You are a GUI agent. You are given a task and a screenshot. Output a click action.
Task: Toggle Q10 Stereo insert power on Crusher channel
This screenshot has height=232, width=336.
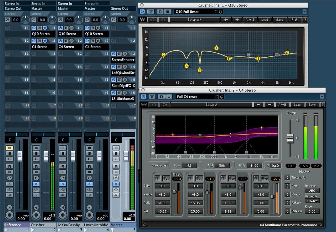point(34,28)
